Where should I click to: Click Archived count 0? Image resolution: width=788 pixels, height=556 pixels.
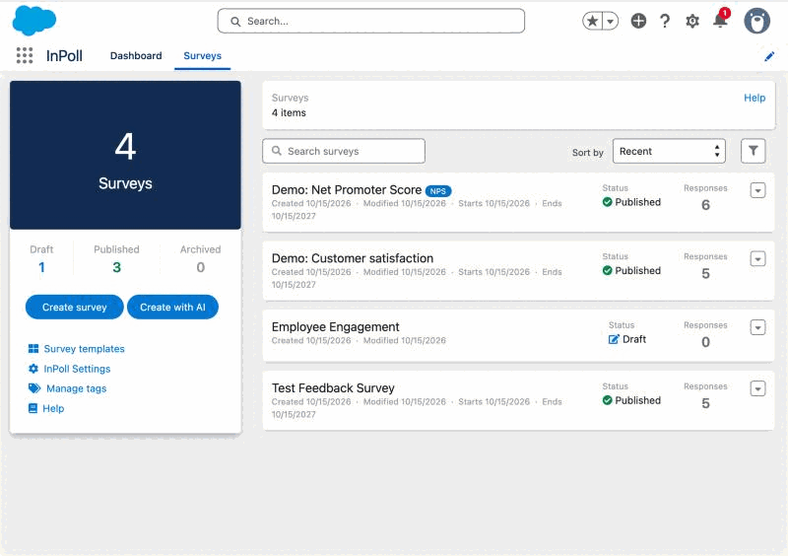pos(201,267)
